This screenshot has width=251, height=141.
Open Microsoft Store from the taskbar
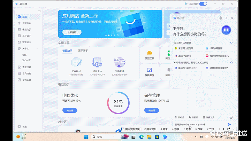[157, 137]
